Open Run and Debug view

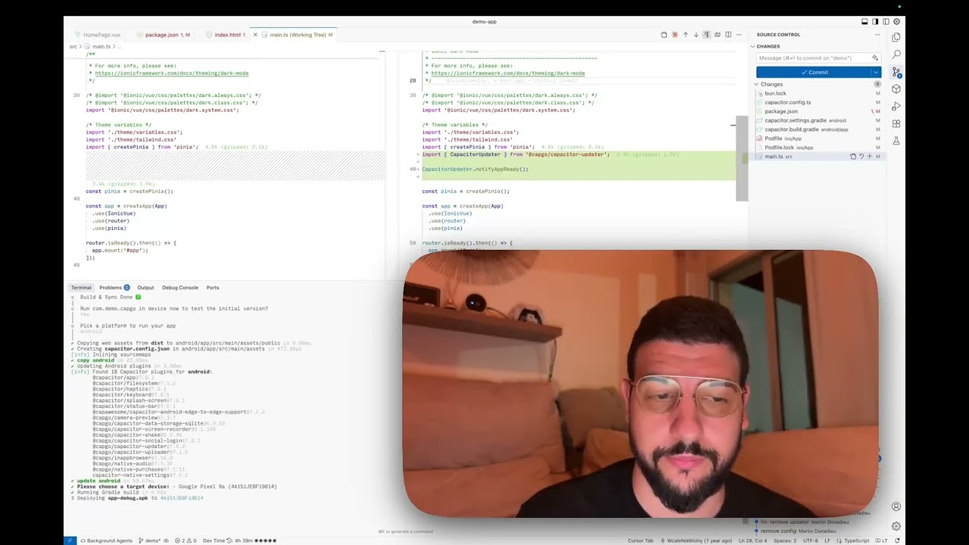[x=896, y=107]
